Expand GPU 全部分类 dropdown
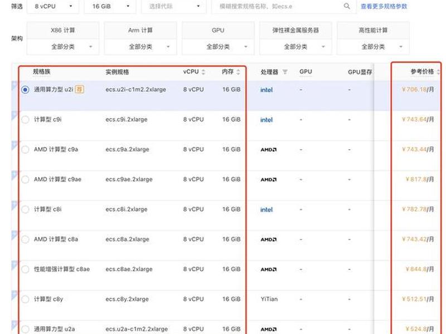Image resolution: width=446 pixels, height=334 pixels. tap(218, 47)
